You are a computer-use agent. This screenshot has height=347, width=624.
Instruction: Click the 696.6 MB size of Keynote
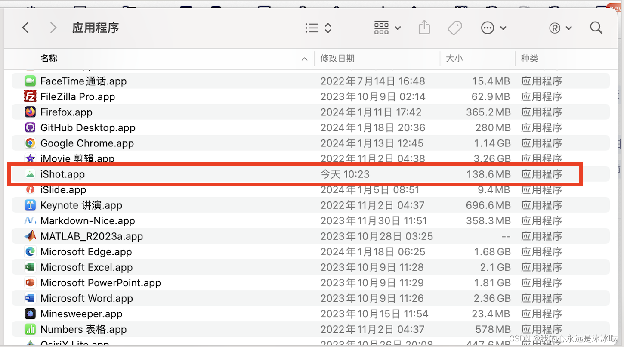pos(488,205)
